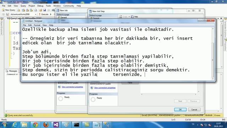Screen dimensions: 227x128
Task: Click the Previous button in New Job Step dialog
Action: click(x=194, y=101)
